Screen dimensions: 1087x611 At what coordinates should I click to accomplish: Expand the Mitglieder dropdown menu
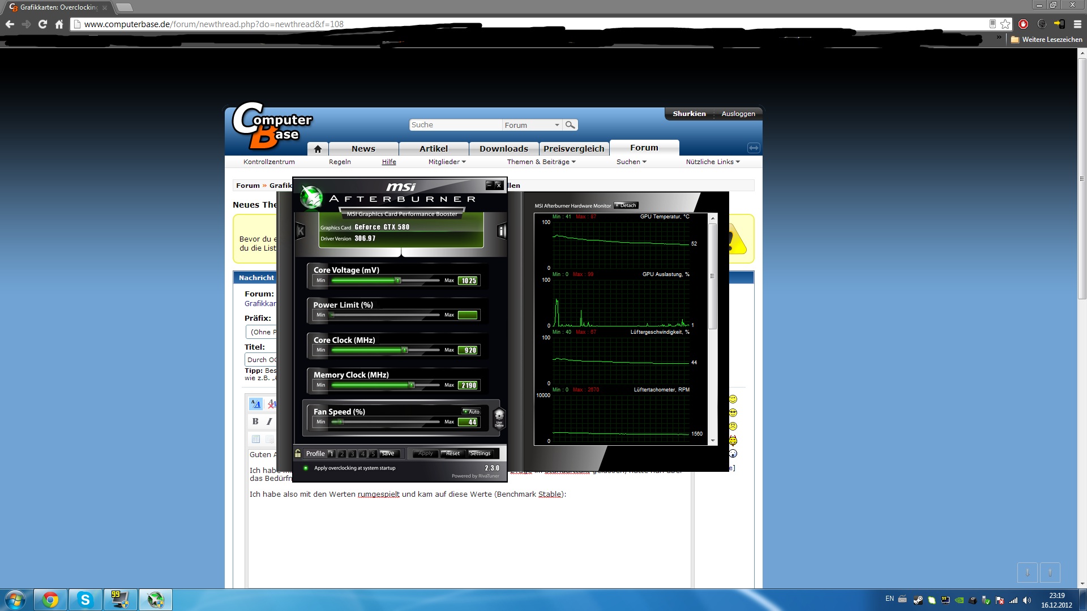pyautogui.click(x=447, y=162)
